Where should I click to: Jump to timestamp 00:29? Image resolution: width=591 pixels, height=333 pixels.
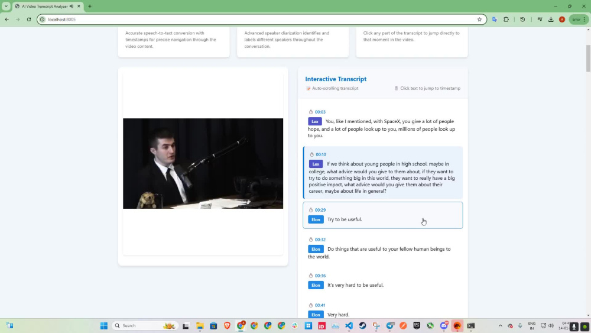click(320, 210)
